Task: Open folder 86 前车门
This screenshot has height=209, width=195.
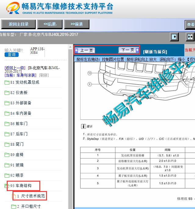Action: [19, 124]
